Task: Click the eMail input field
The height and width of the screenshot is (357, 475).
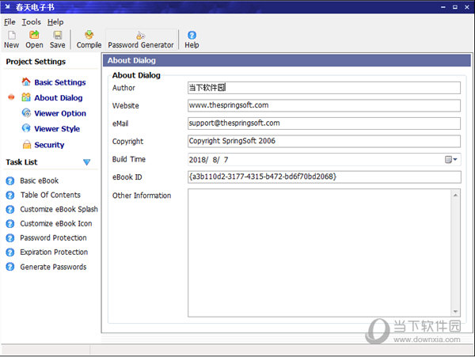Action: [324, 123]
